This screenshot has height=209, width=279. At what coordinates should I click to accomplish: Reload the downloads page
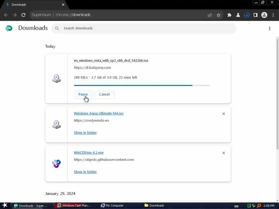[x=23, y=15]
